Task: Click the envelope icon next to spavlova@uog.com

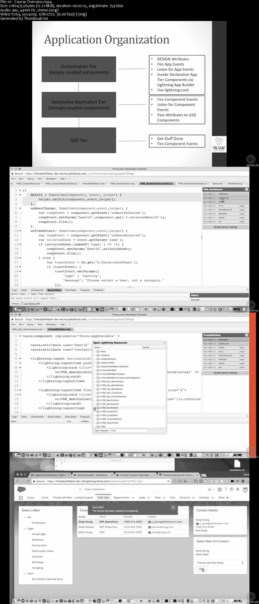Action: click(149, 527)
